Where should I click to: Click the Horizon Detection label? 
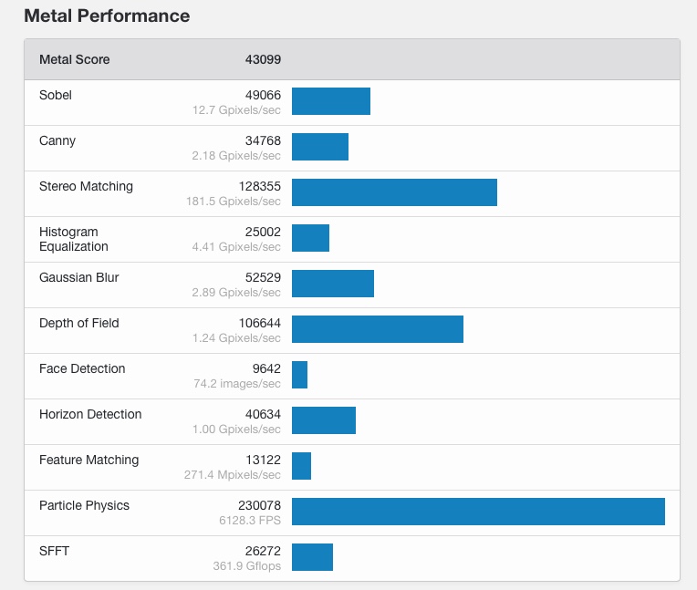(90, 414)
